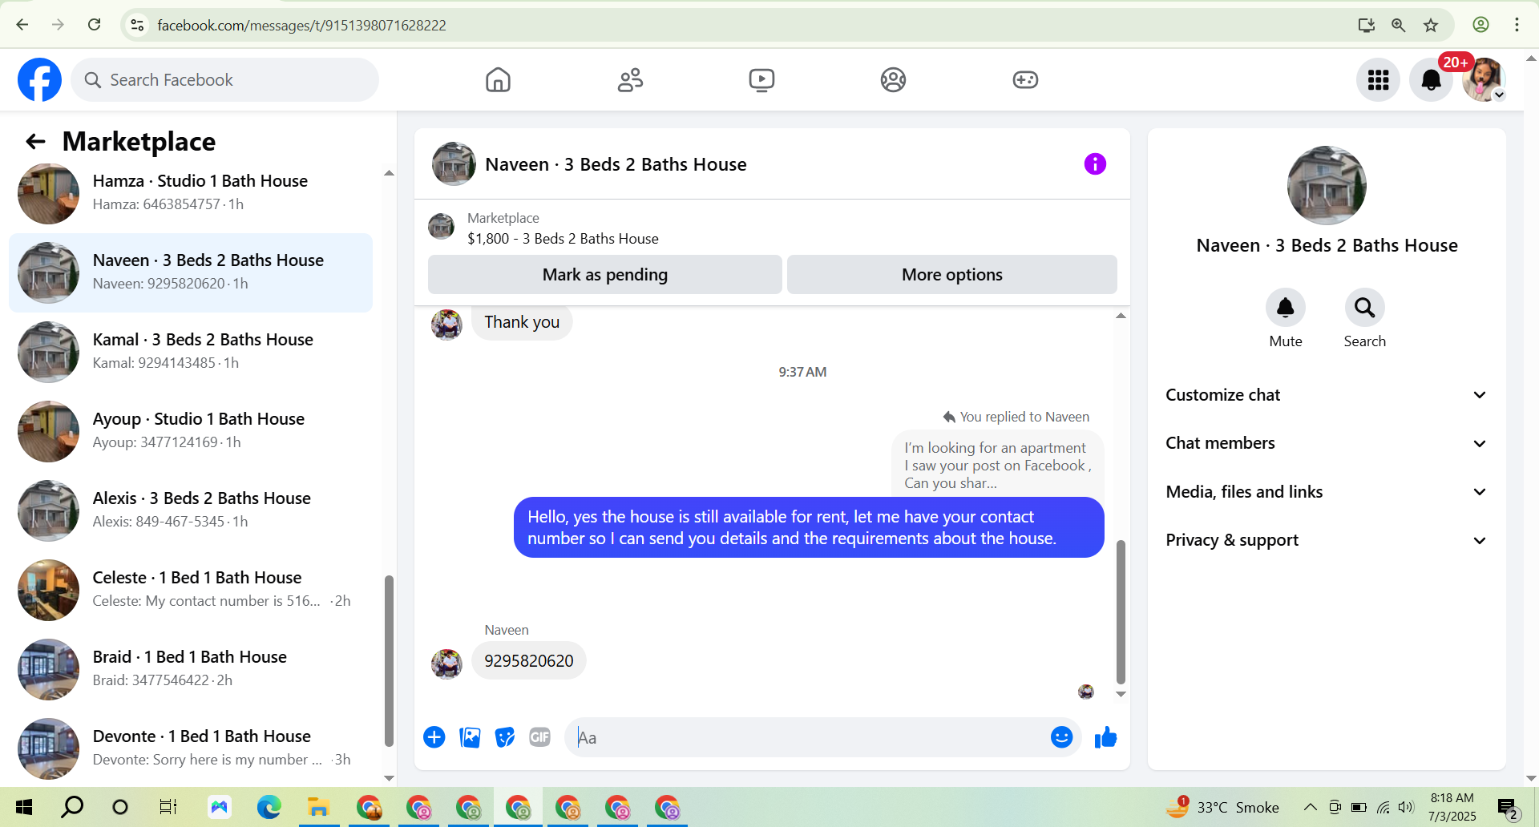Screen dimensions: 1539x827
Task: Focus the Search Facebook field
Action: pos(224,79)
